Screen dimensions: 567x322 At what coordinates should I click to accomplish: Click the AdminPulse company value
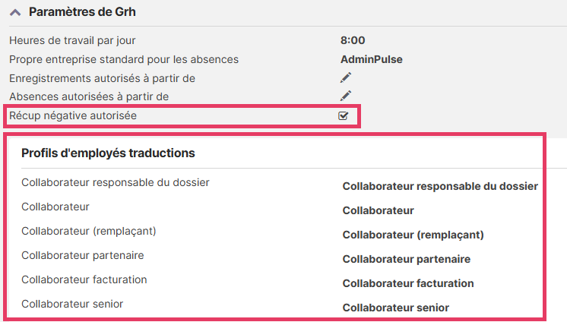tap(372, 59)
